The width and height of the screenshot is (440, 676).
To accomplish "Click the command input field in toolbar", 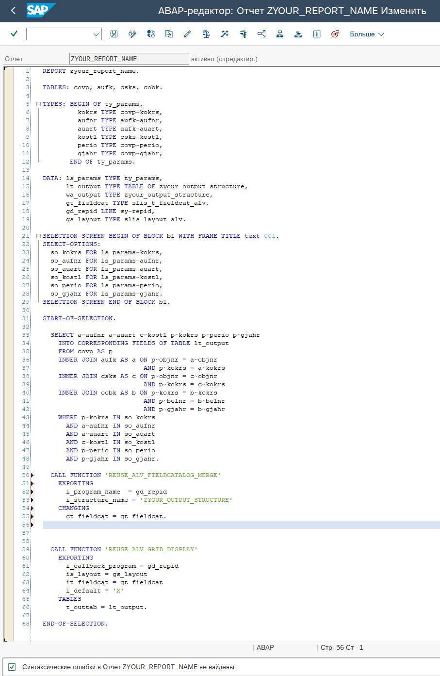I will tap(58, 34).
